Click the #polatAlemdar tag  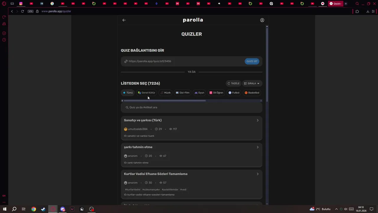click(170, 190)
